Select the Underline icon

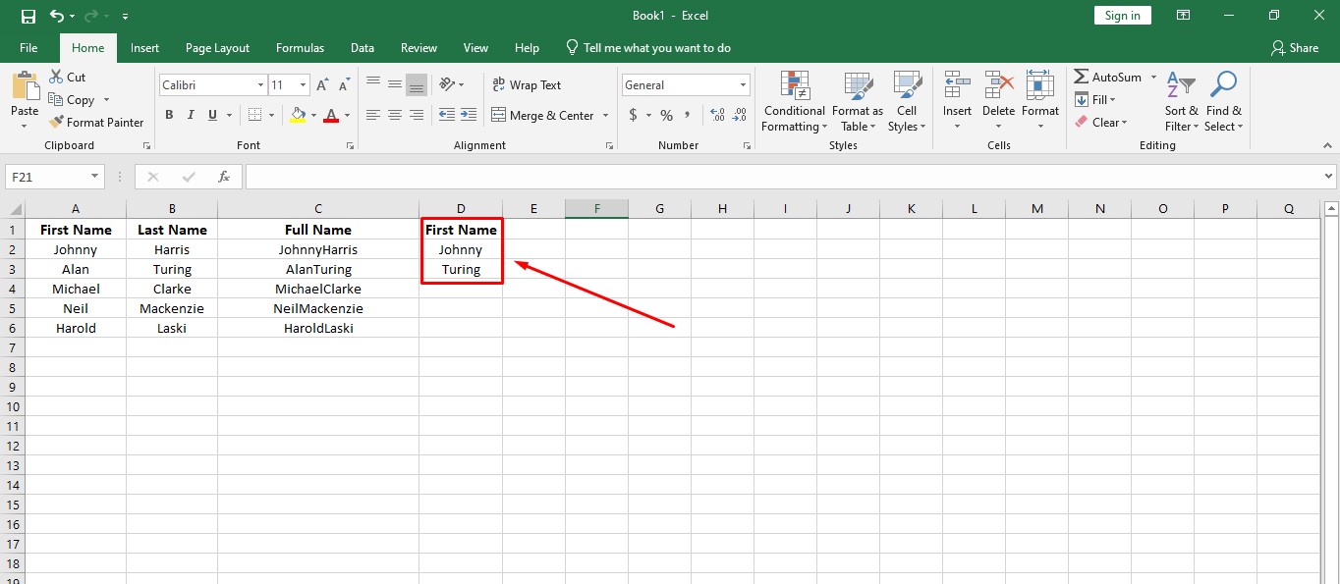click(x=210, y=115)
